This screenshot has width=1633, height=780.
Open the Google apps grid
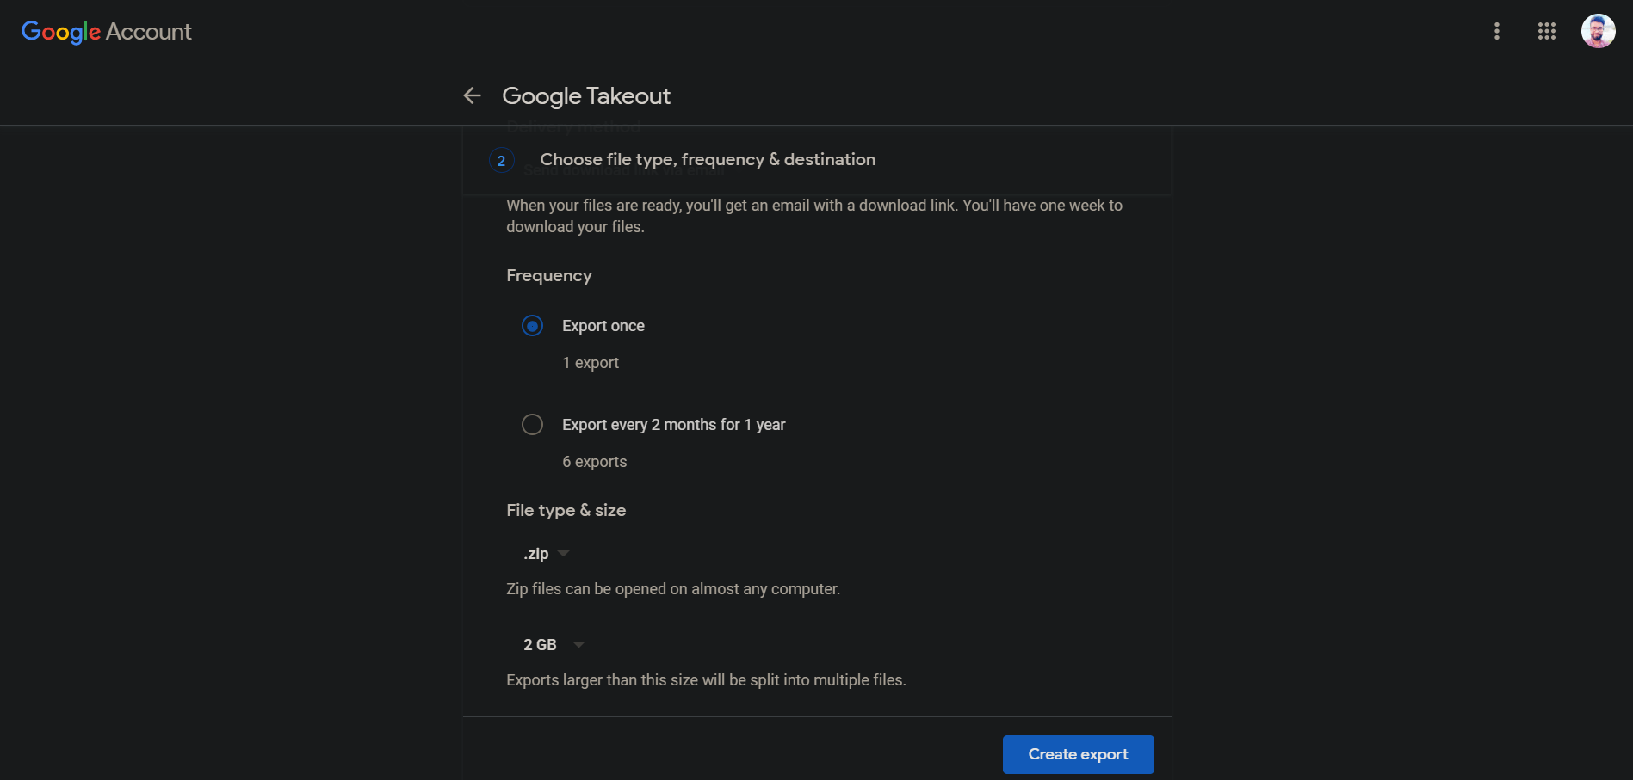coord(1547,32)
